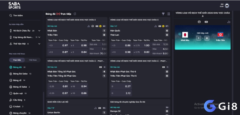Open YouTube stream icon in match panel
This screenshot has width=240, height=115.
click(206, 22)
